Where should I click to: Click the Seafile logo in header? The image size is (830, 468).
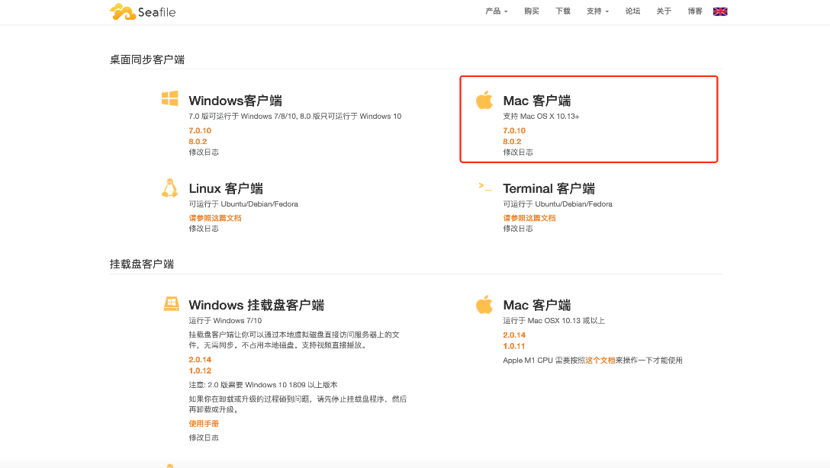click(x=143, y=11)
